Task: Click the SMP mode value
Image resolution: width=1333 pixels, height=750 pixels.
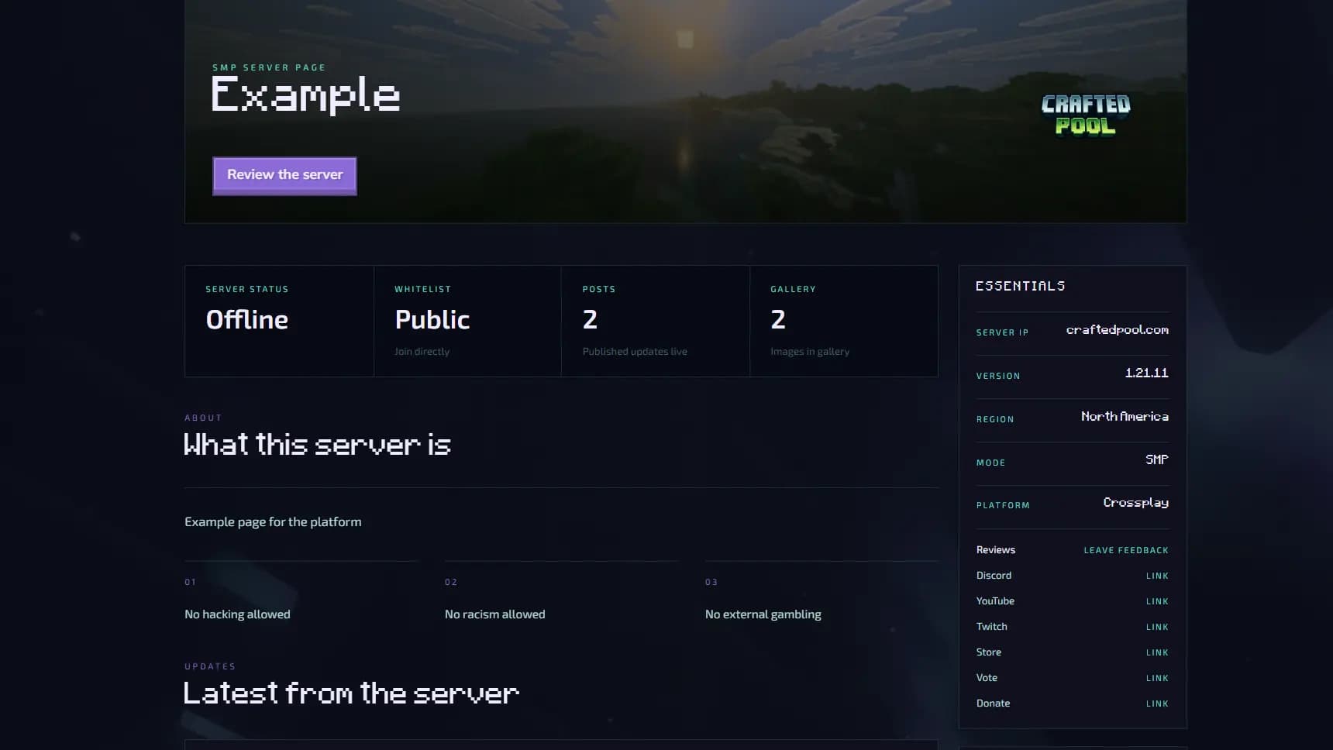Action: tap(1156, 459)
